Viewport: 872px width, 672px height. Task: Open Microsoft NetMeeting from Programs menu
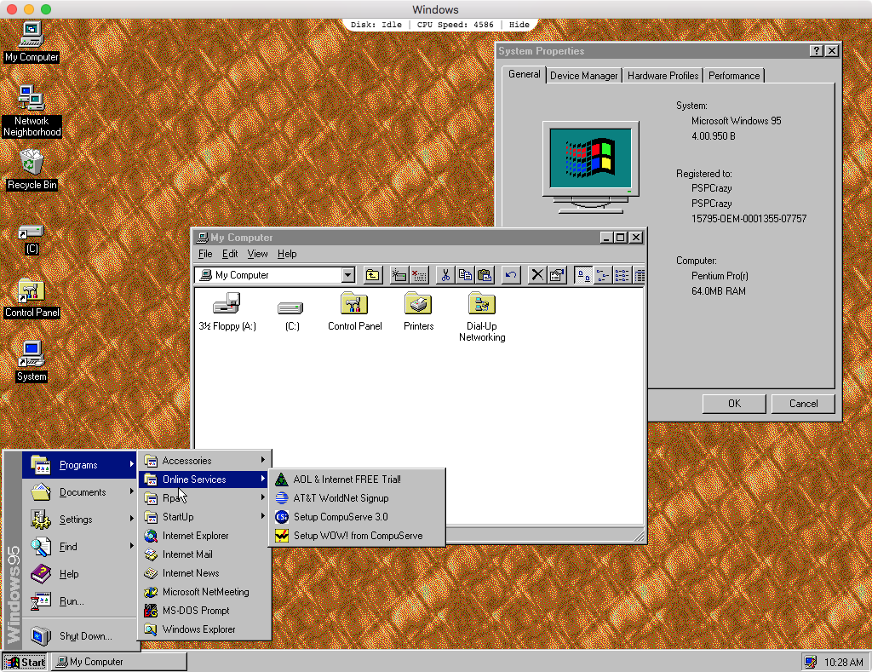[204, 592]
